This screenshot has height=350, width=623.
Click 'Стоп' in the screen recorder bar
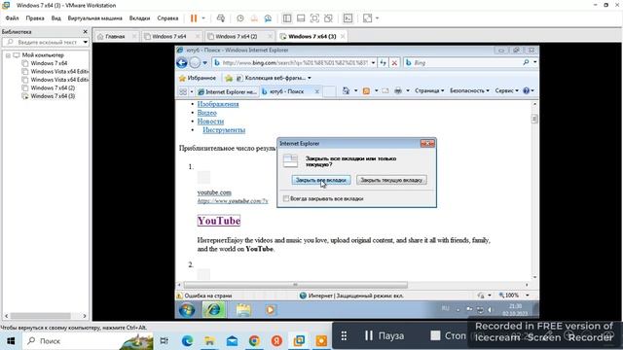[x=449, y=335]
